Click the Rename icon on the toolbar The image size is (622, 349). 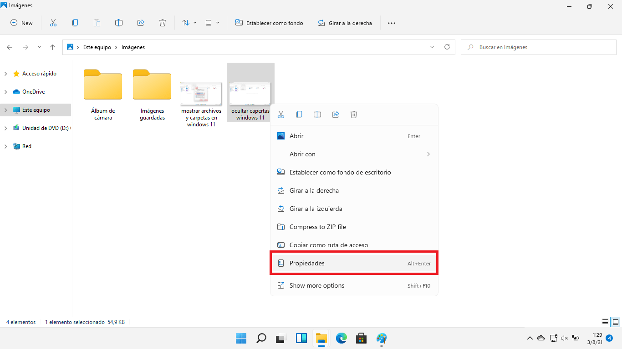tap(118, 23)
